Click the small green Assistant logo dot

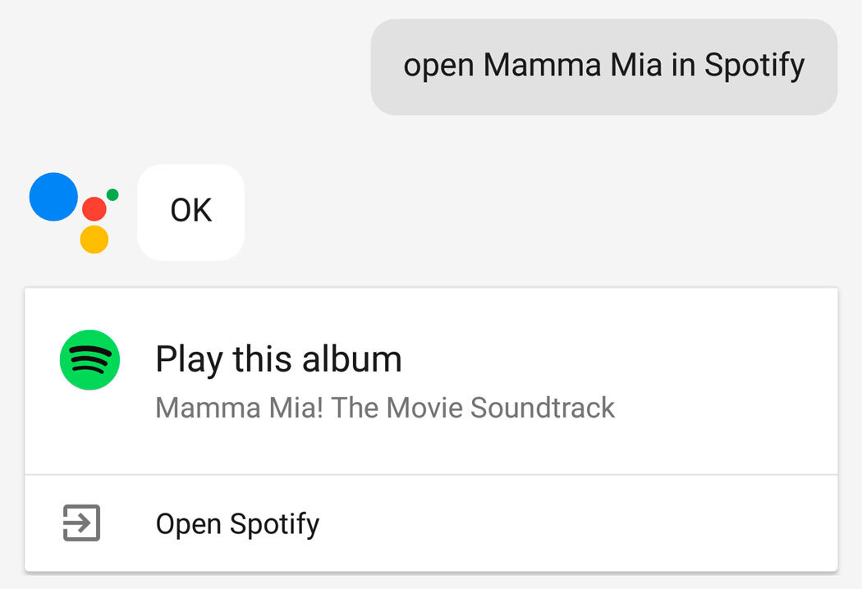coord(112,194)
